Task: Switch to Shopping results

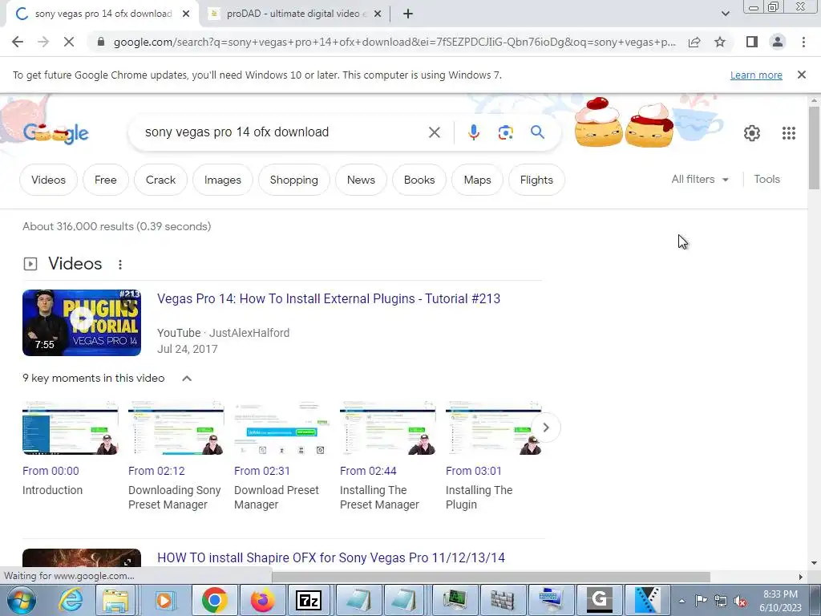Action: (x=293, y=180)
